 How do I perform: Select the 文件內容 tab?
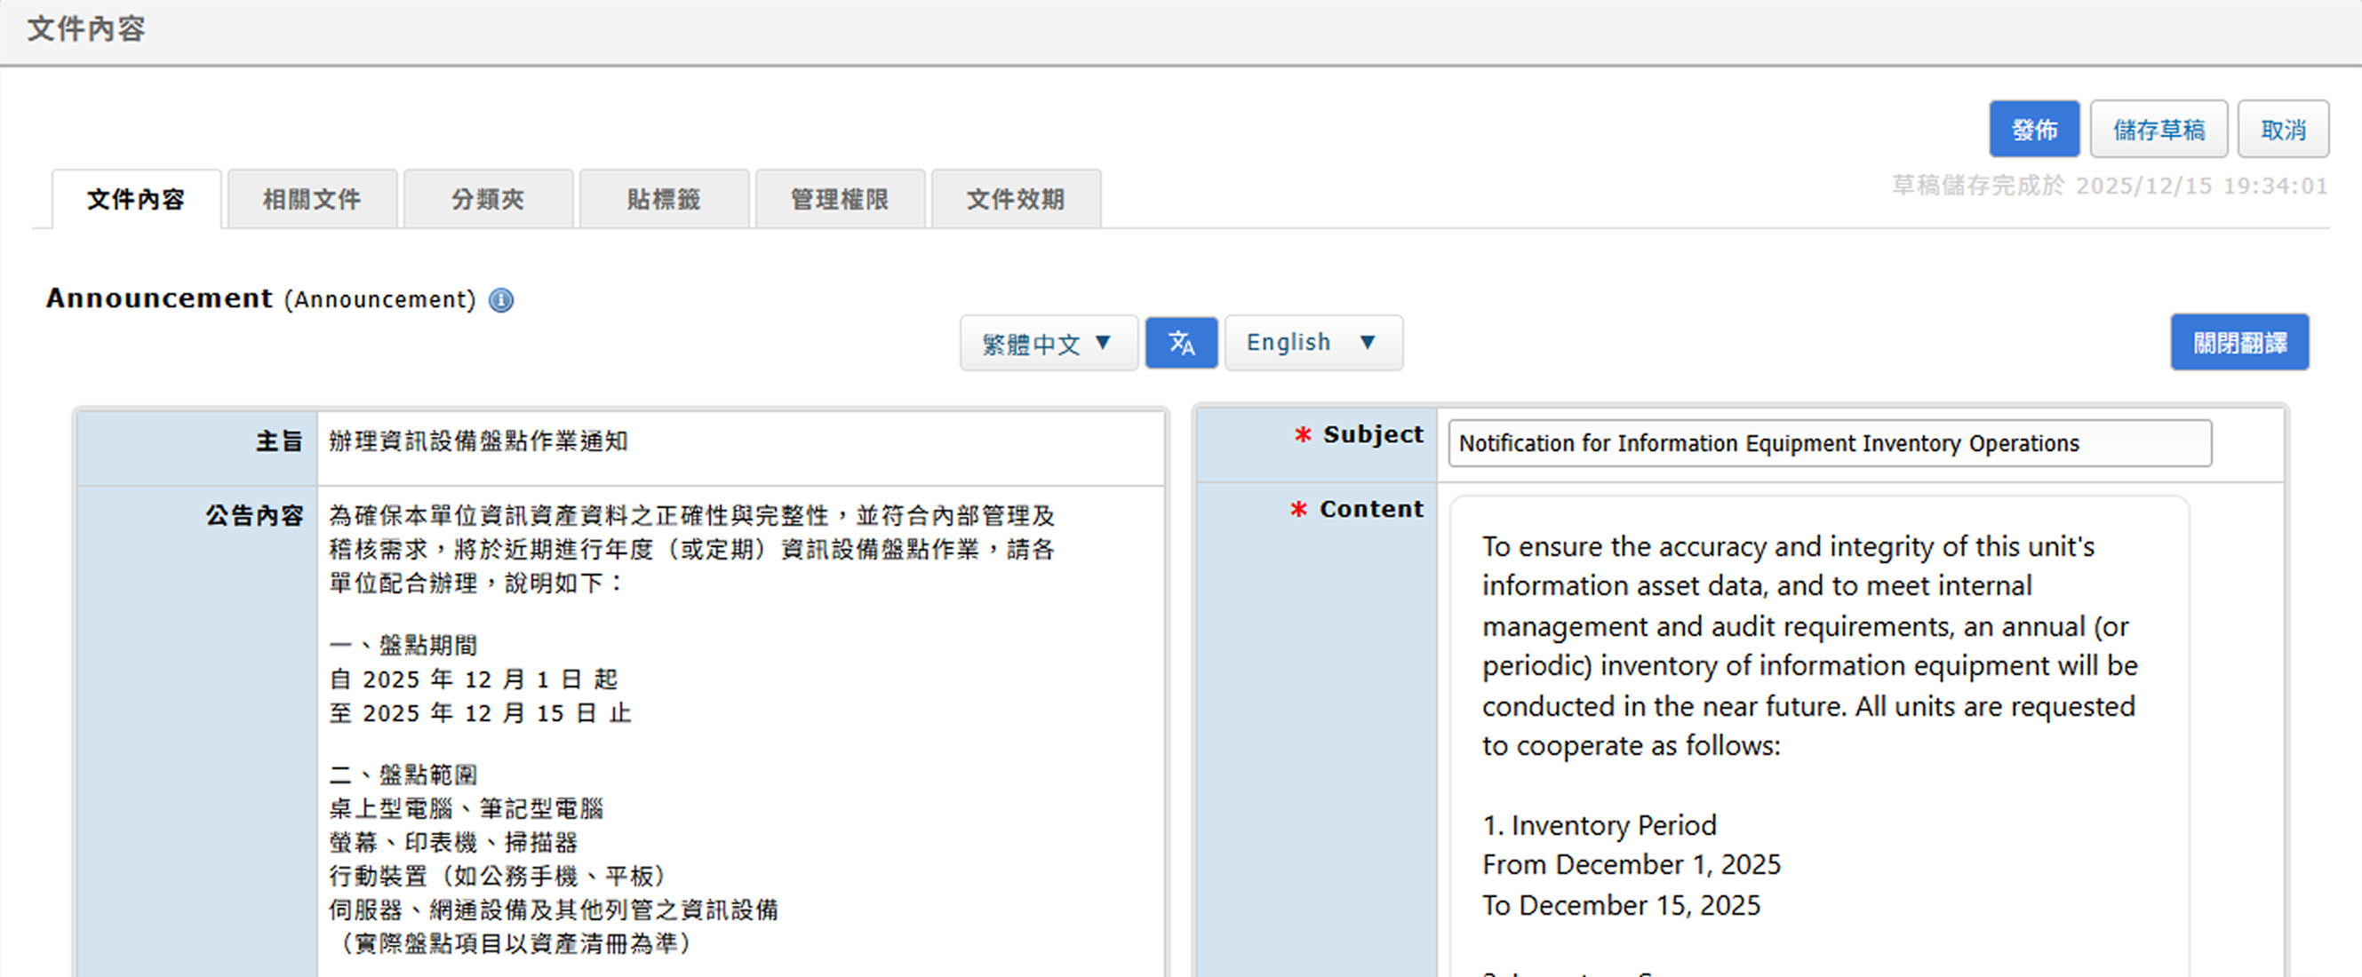coord(136,199)
